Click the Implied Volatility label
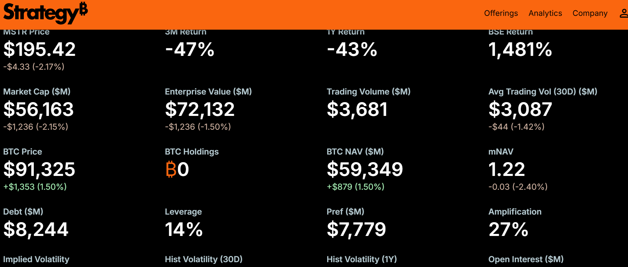 pos(36,259)
